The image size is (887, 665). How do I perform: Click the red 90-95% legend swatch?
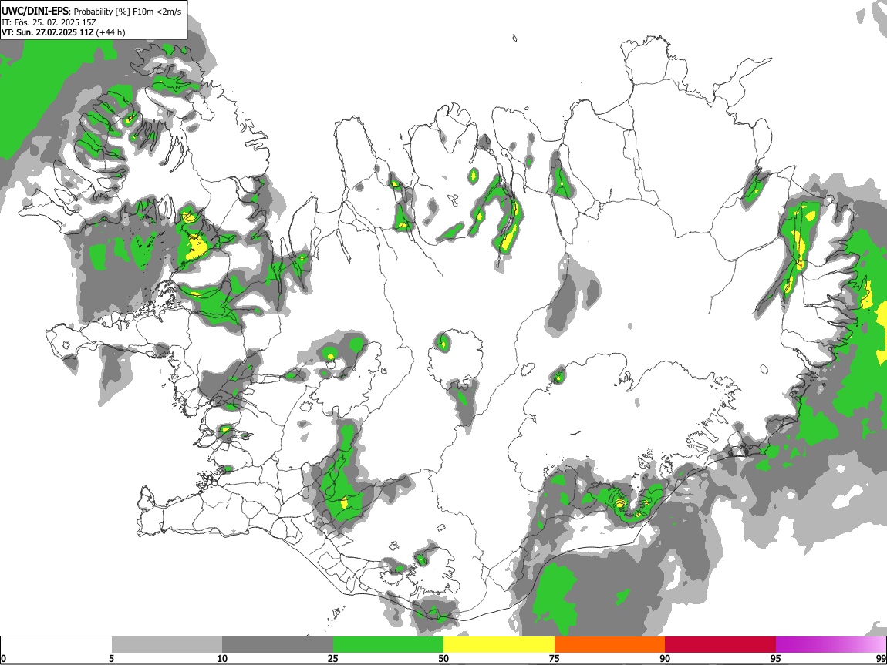720,644
